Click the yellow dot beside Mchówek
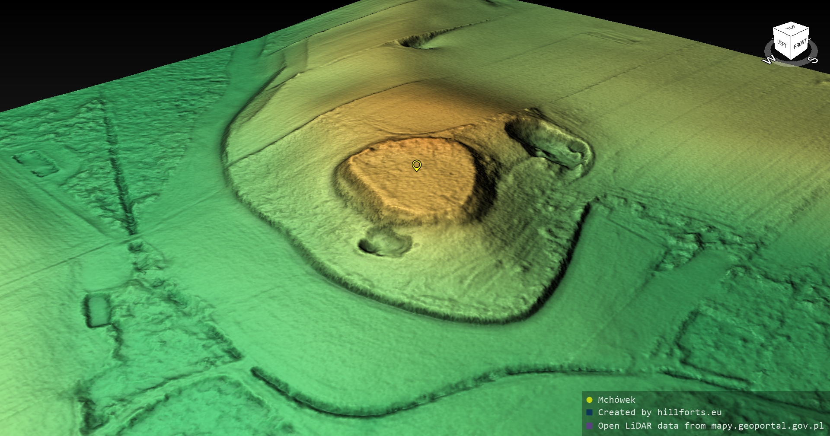 pos(589,400)
